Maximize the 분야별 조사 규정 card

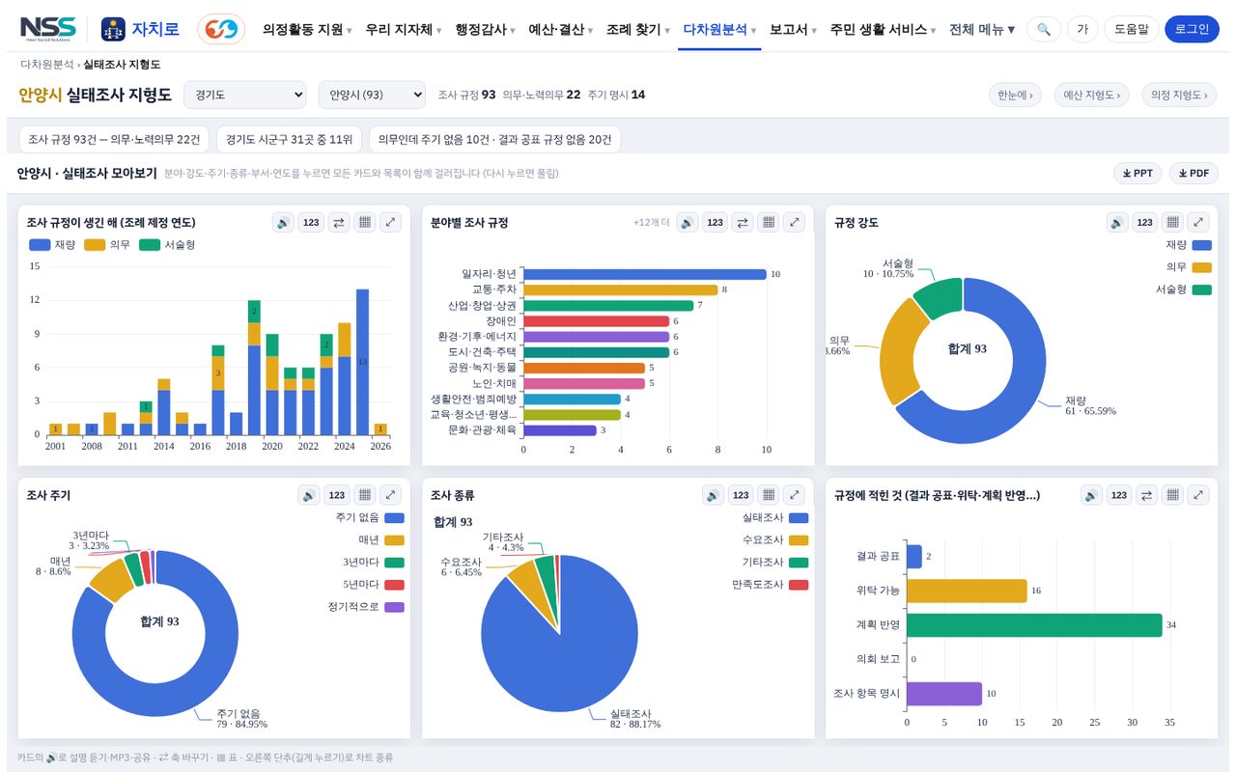794,223
